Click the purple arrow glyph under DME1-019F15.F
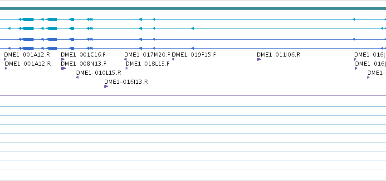386x181 pixels. click(173, 59)
